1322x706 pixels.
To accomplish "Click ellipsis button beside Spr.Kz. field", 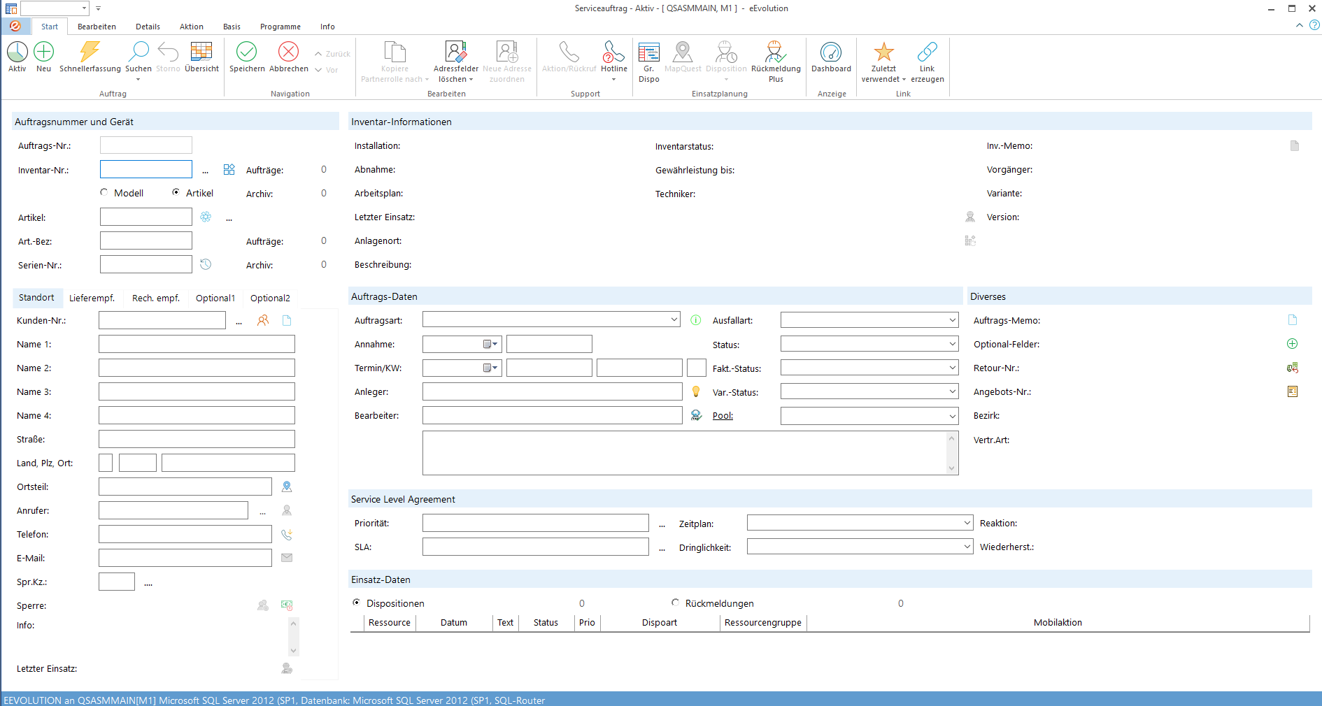I will click(x=148, y=582).
